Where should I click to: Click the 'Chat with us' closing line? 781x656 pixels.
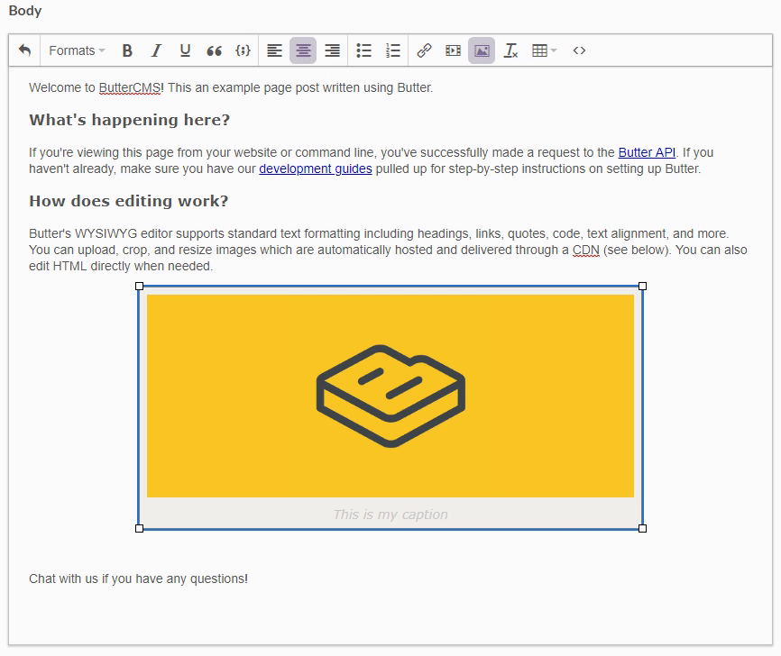coord(138,579)
